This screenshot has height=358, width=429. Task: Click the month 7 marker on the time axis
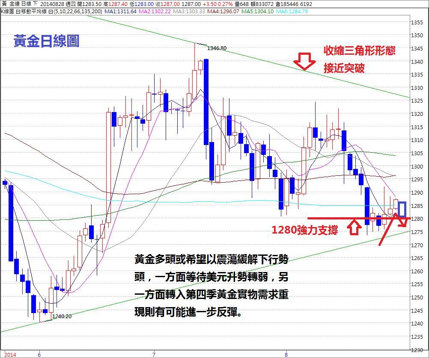click(x=154, y=354)
